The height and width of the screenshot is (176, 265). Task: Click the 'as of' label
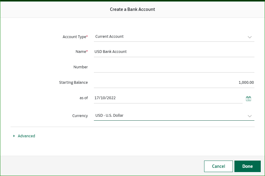(x=84, y=98)
